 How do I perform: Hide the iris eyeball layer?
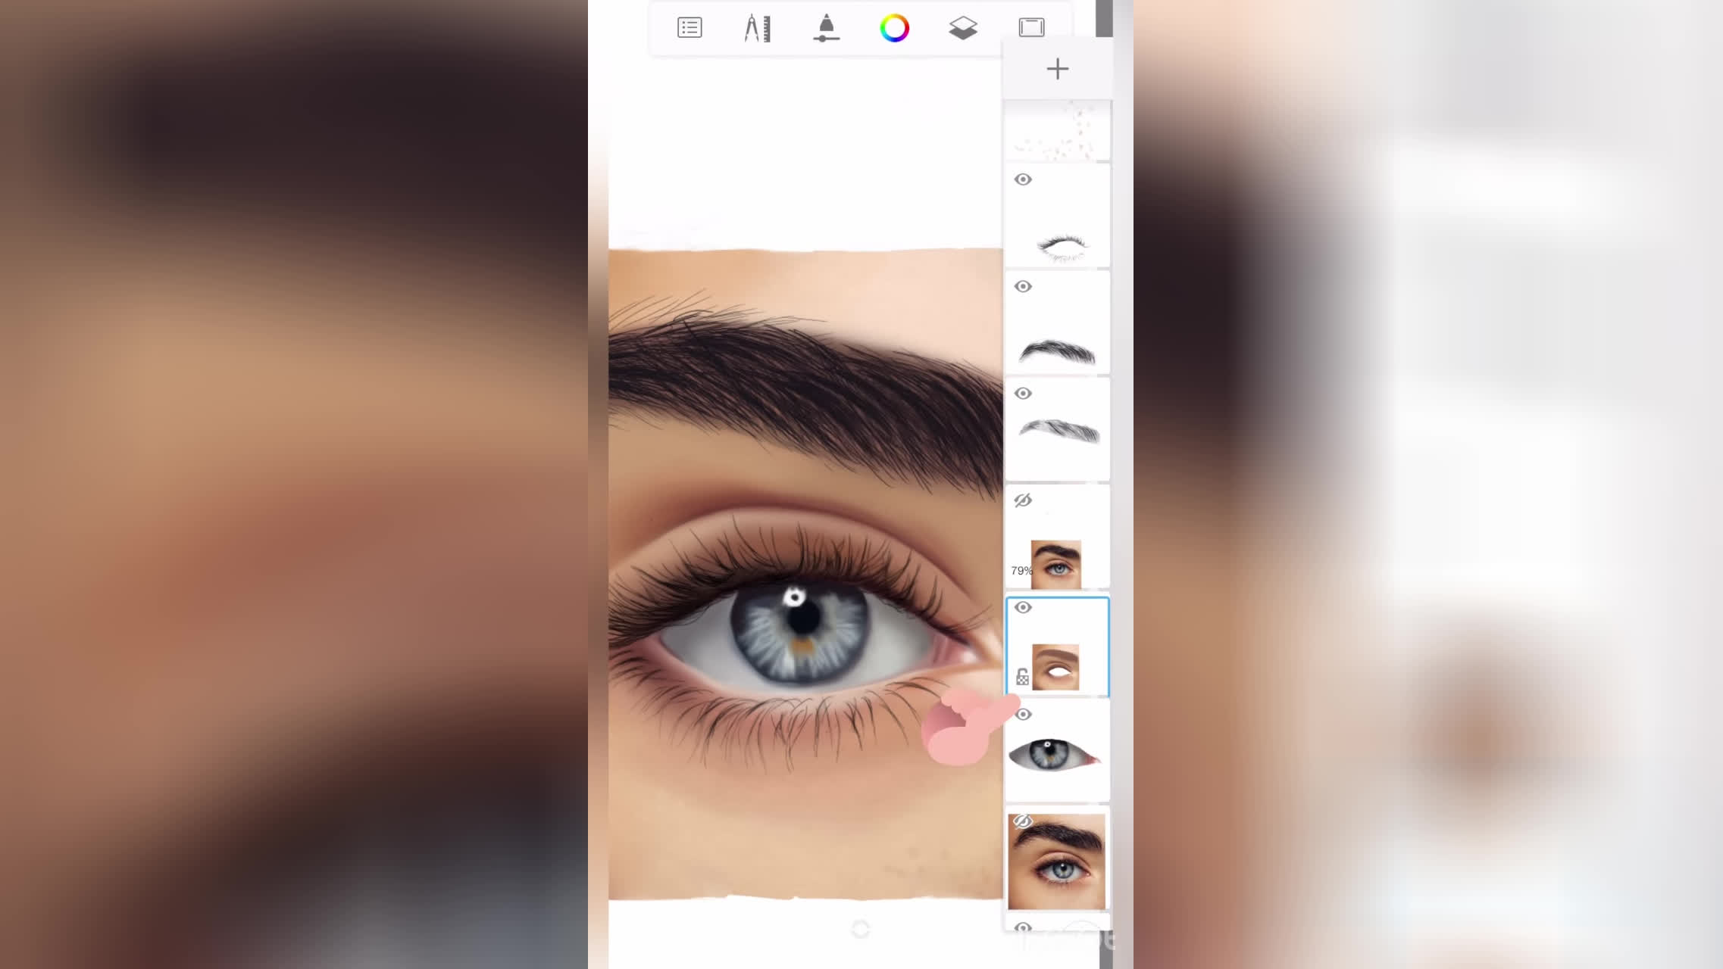[1023, 714]
